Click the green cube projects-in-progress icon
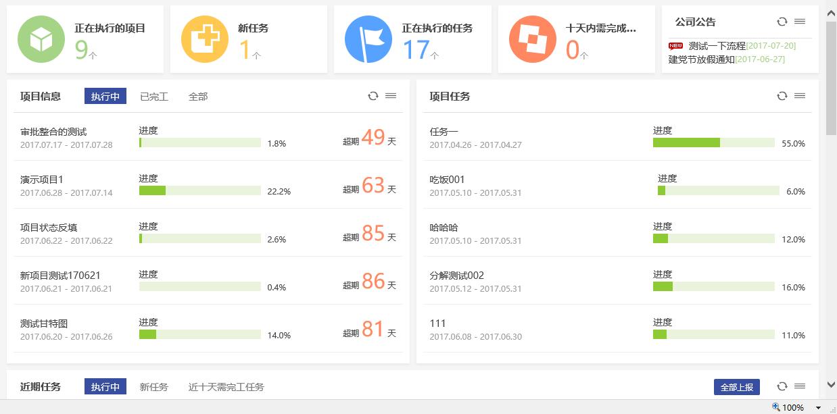837x414 pixels. [x=41, y=39]
